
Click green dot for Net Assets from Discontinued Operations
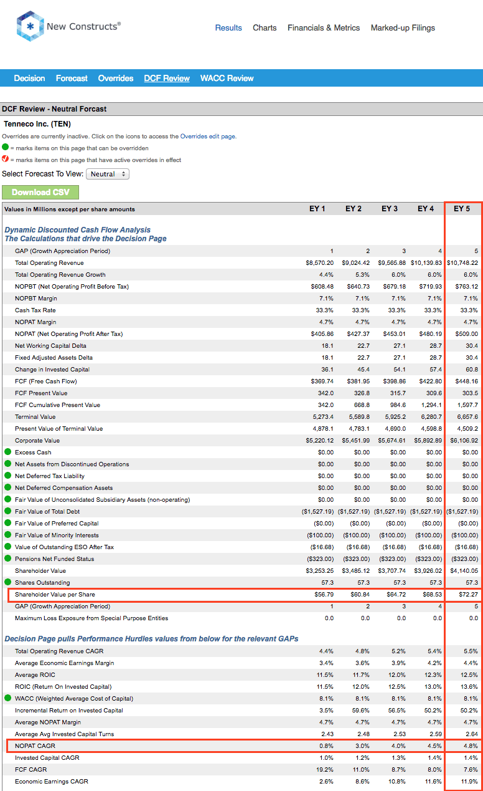[x=7, y=464]
